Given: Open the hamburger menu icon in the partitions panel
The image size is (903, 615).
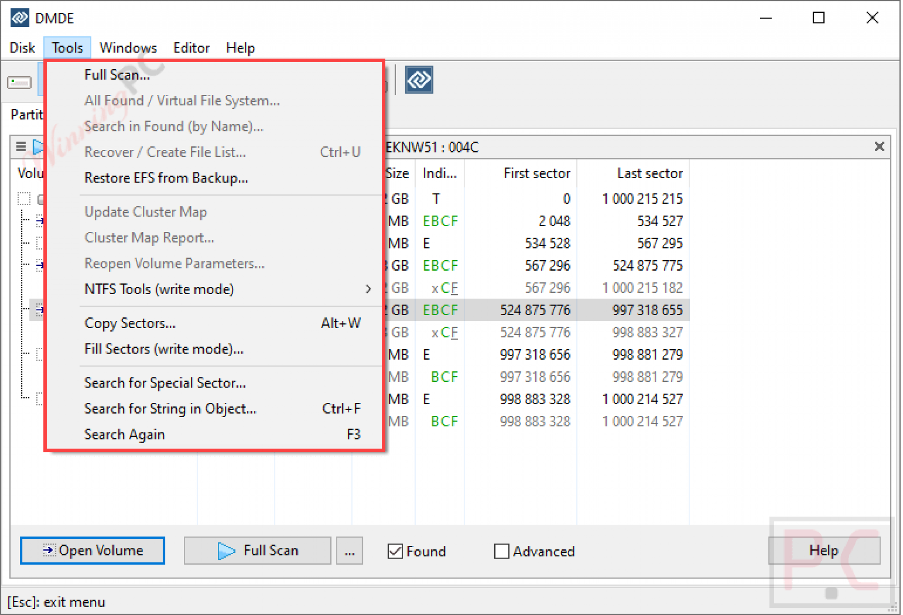Looking at the screenshot, I should pos(21,146).
